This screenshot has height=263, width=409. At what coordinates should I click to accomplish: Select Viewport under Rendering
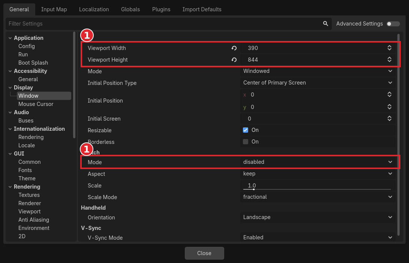pyautogui.click(x=29, y=212)
